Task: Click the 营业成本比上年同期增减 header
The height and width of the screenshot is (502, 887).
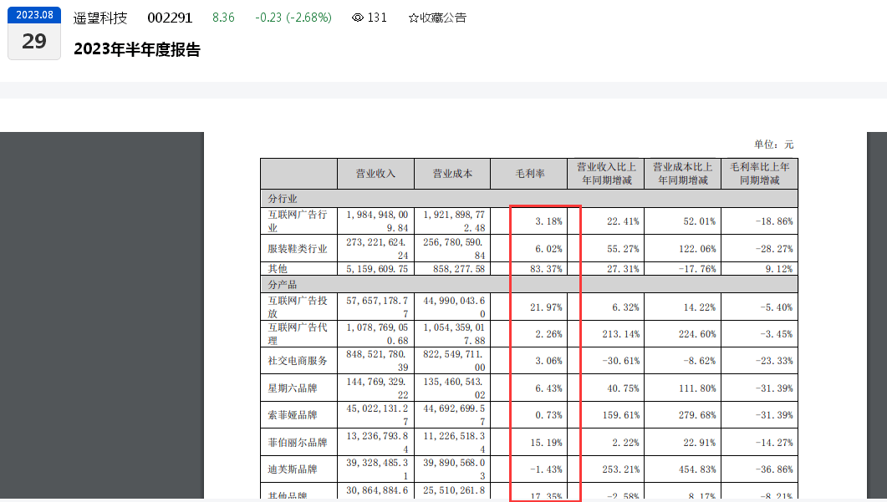Action: 683,174
